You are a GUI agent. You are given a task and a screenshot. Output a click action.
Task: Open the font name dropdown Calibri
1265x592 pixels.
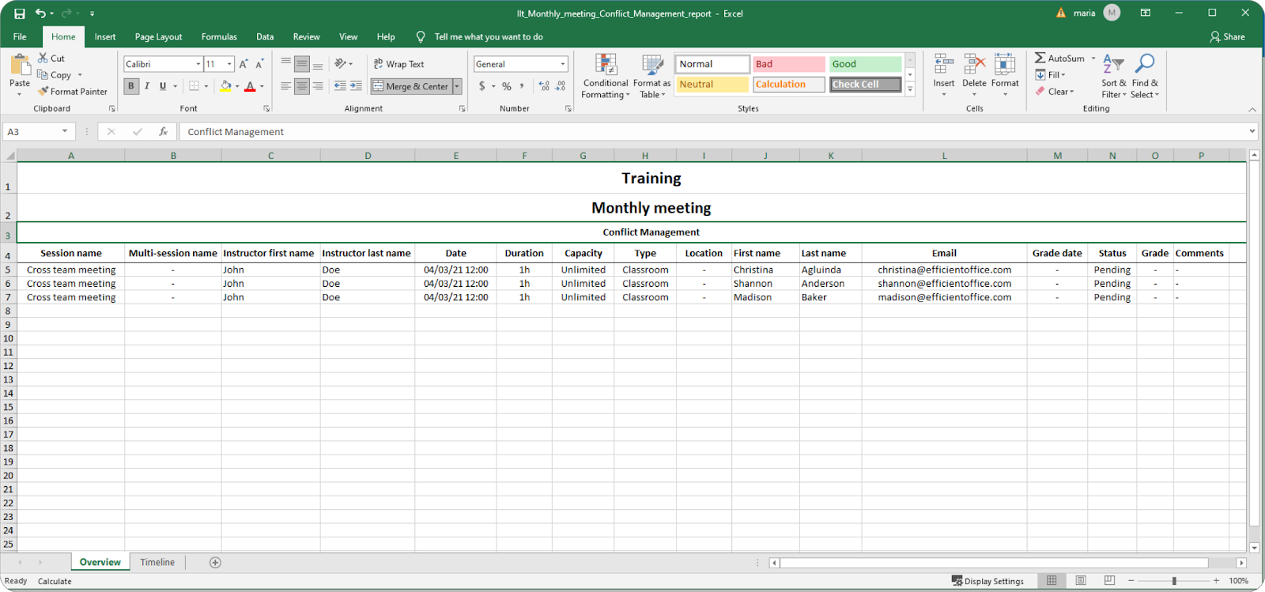point(198,64)
